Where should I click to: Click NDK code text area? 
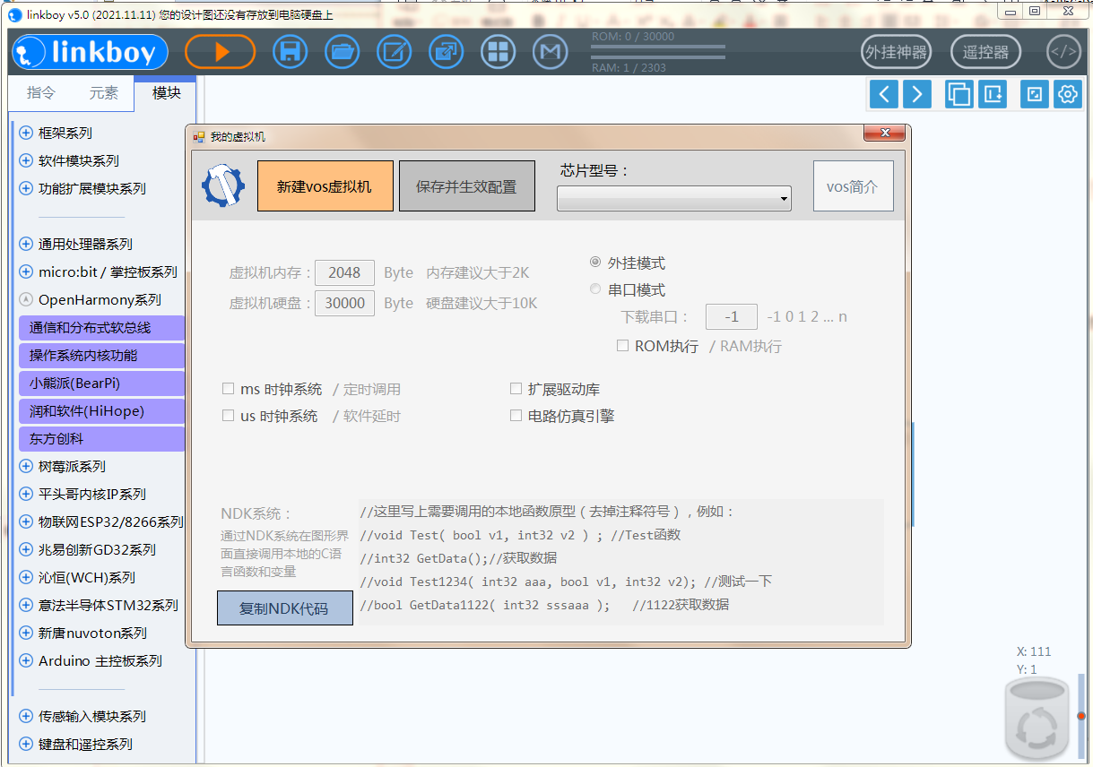coord(620,562)
